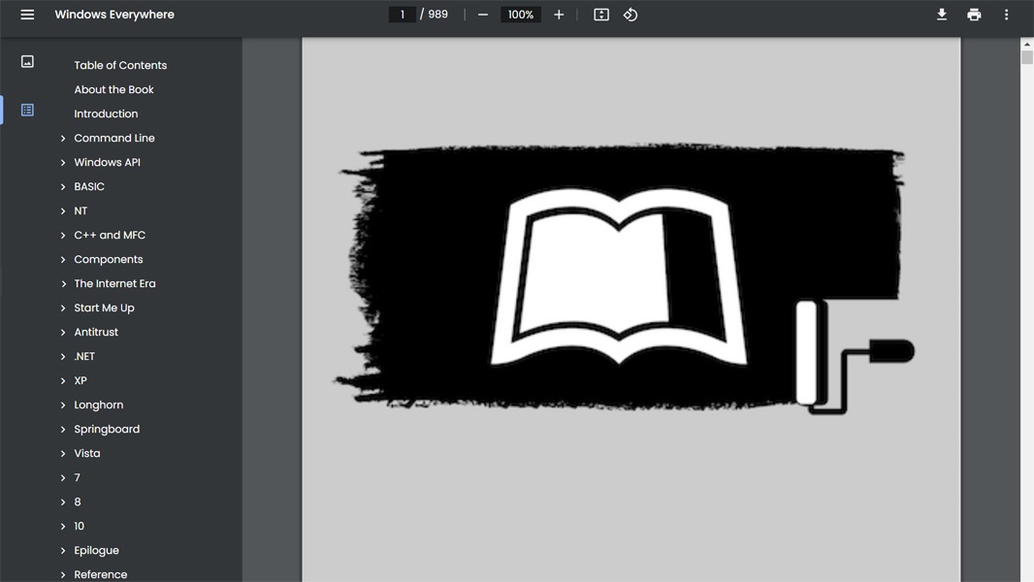Click the page number input field
The width and height of the screenshot is (1034, 582).
(402, 15)
